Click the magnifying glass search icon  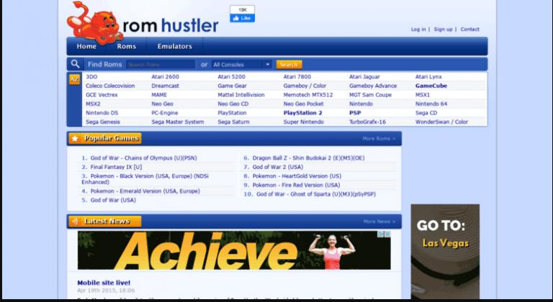(76, 64)
